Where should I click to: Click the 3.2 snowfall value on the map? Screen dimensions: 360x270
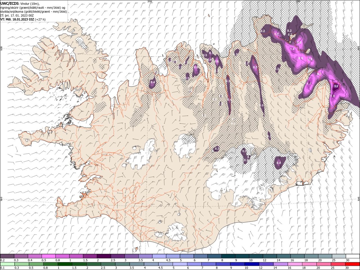336,86
